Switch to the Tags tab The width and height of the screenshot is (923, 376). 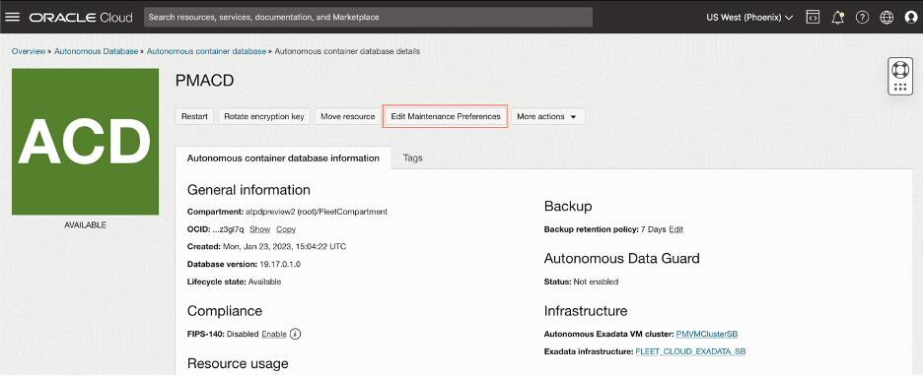[x=412, y=158]
